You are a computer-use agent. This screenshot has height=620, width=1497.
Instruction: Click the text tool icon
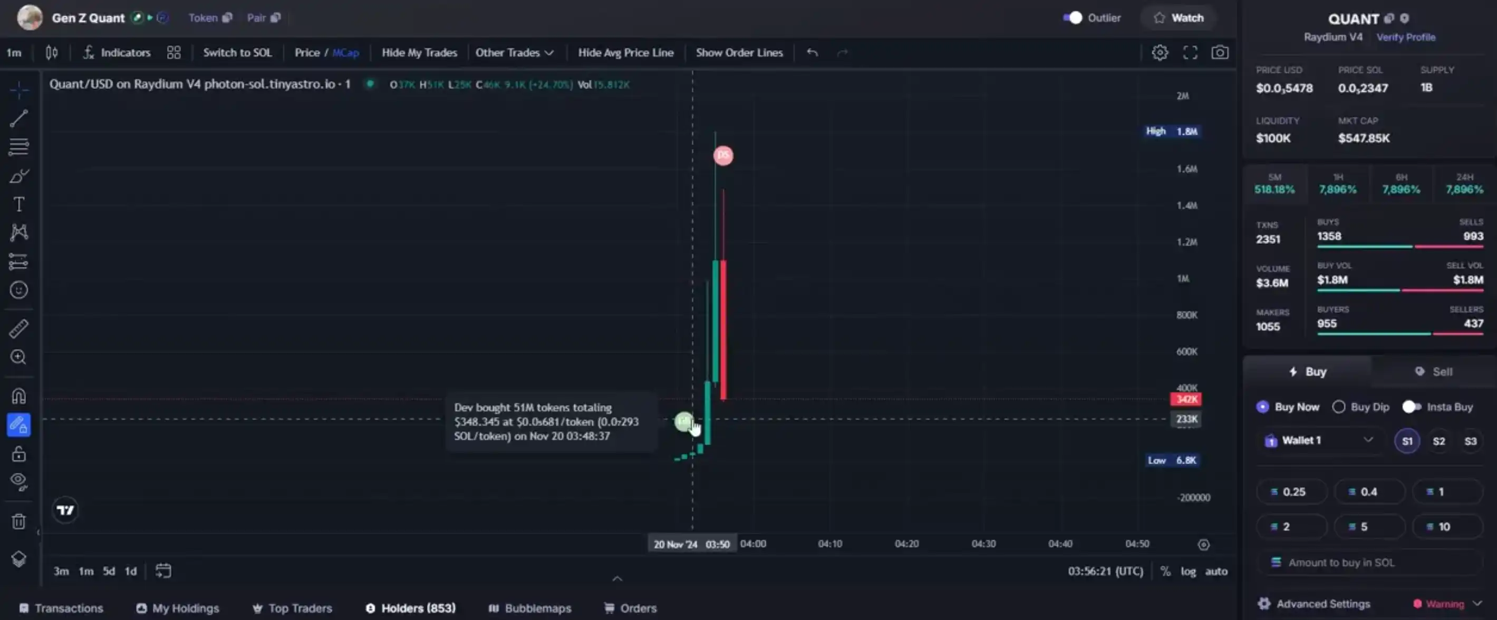click(18, 203)
